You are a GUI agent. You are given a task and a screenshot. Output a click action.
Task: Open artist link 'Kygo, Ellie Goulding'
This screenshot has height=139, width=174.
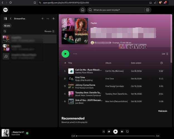(x=84, y=80)
